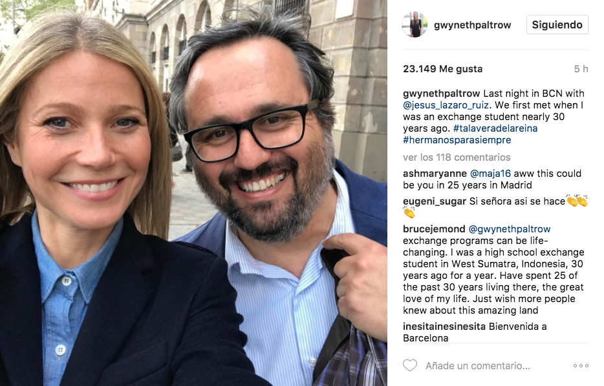The height and width of the screenshot is (386, 604).
Task: Open the @gwynethpaltrow mention in brucejemond's comment
Action: (x=509, y=229)
